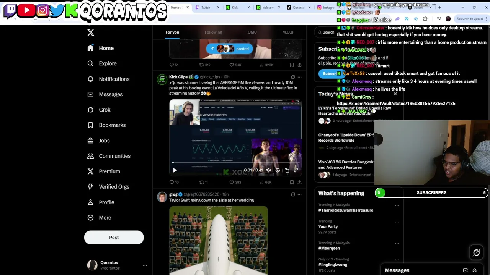The width and height of the screenshot is (490, 275).
Task: Click the Jobs briefcase icon
Action: (90, 141)
